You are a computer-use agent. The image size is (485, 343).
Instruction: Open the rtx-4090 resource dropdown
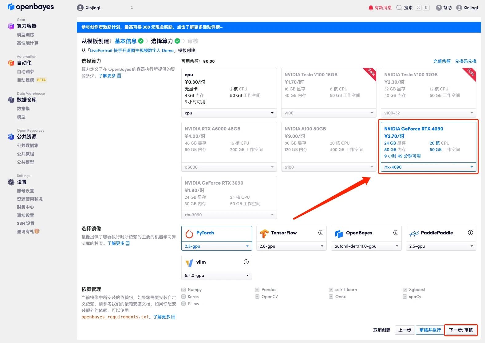428,167
